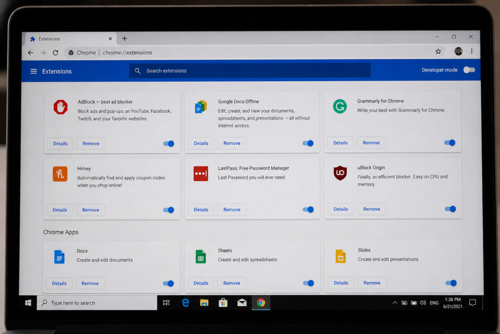Click the LastPass red icon
Screen dimensions: 500x334
201,174
